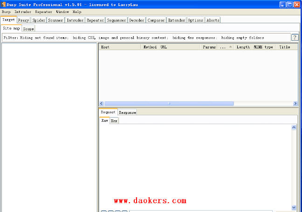Click the request pane scroll-up arrow
Screen dimensions: 302x212
click(x=294, y=127)
